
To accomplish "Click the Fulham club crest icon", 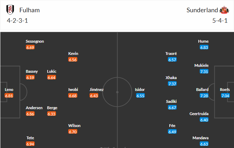I will click(x=10, y=10).
